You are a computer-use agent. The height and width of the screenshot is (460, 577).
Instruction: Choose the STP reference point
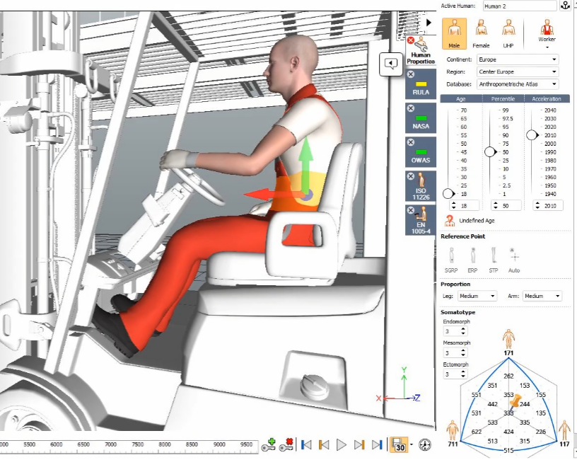[x=494, y=260]
